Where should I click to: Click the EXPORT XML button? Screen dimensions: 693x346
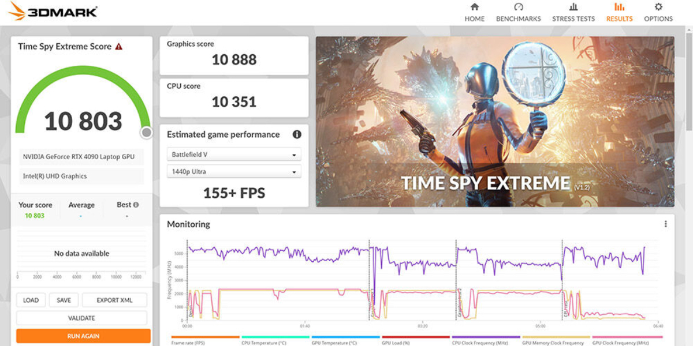pyautogui.click(x=114, y=300)
